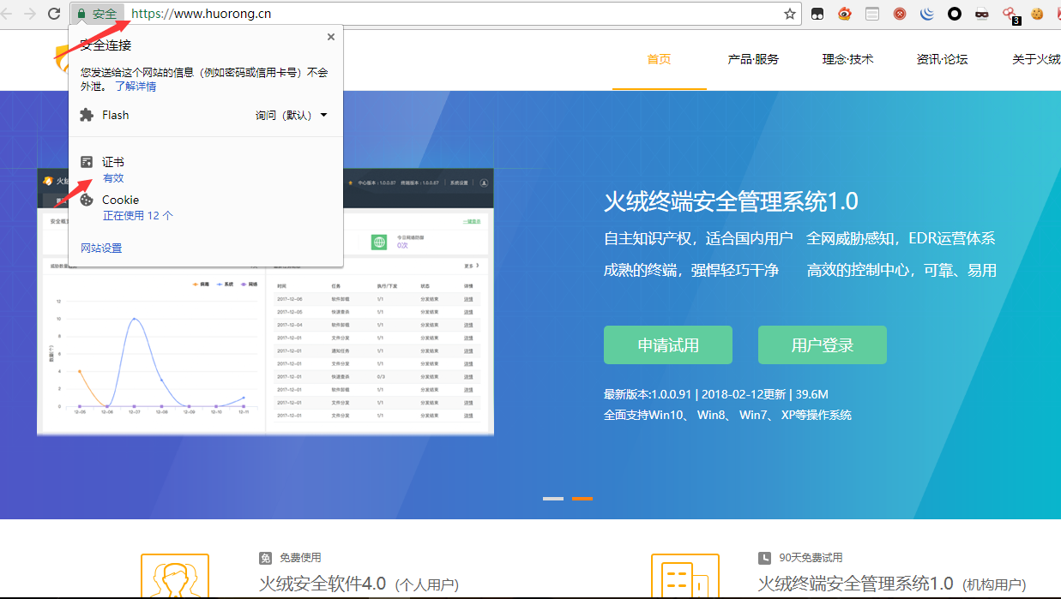This screenshot has width=1061, height=599.
Task: Select the first white carousel indicator
Action: [x=553, y=498]
